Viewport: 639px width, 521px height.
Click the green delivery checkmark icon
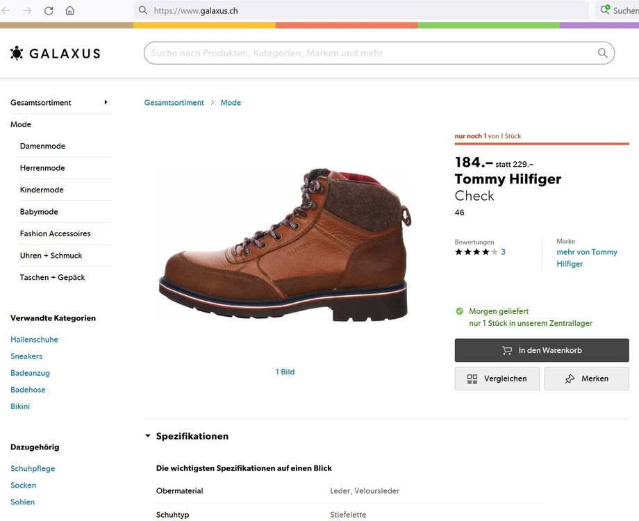click(x=458, y=311)
